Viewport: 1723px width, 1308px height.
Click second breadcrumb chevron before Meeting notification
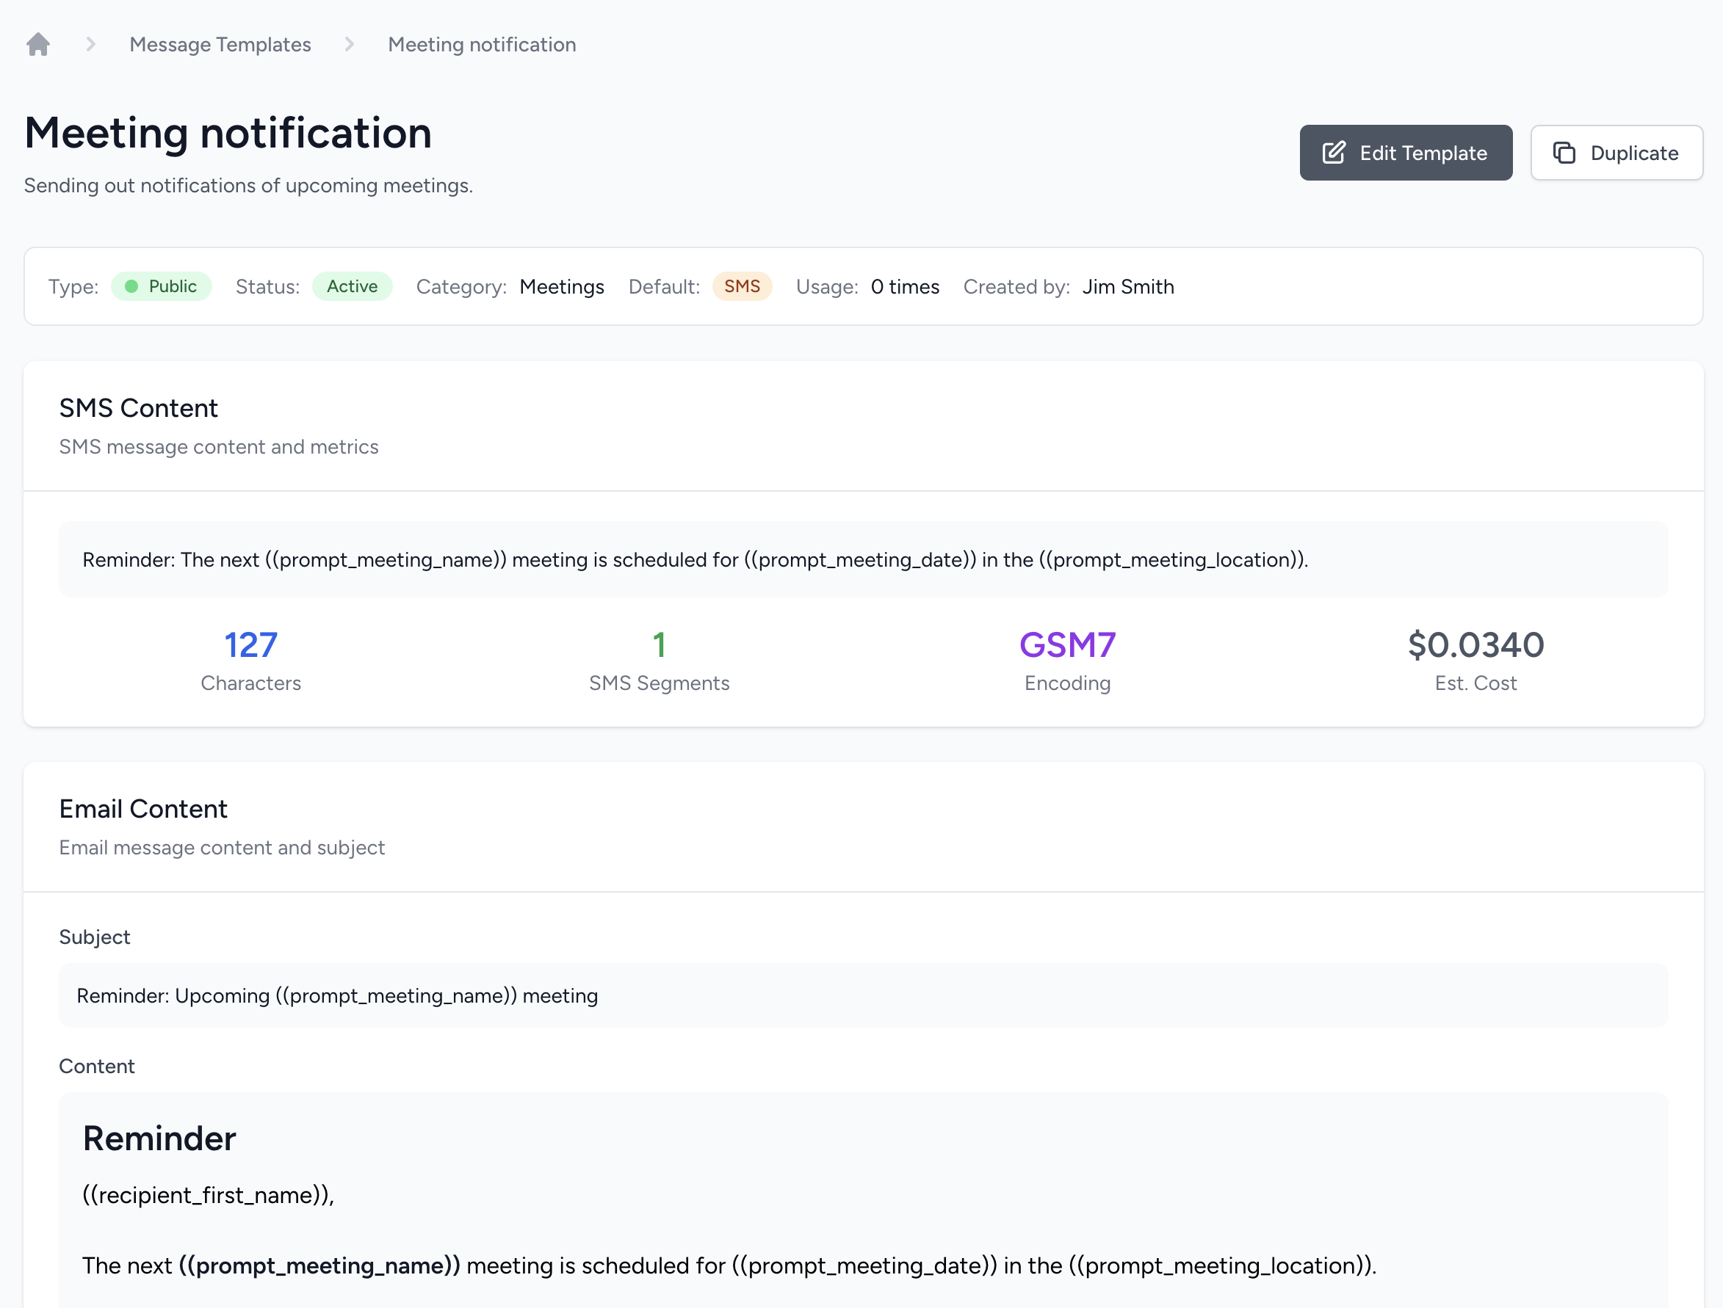pyautogui.click(x=349, y=44)
